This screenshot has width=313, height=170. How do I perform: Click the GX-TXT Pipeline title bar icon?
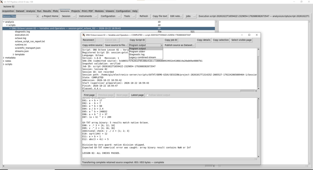[2, 2]
